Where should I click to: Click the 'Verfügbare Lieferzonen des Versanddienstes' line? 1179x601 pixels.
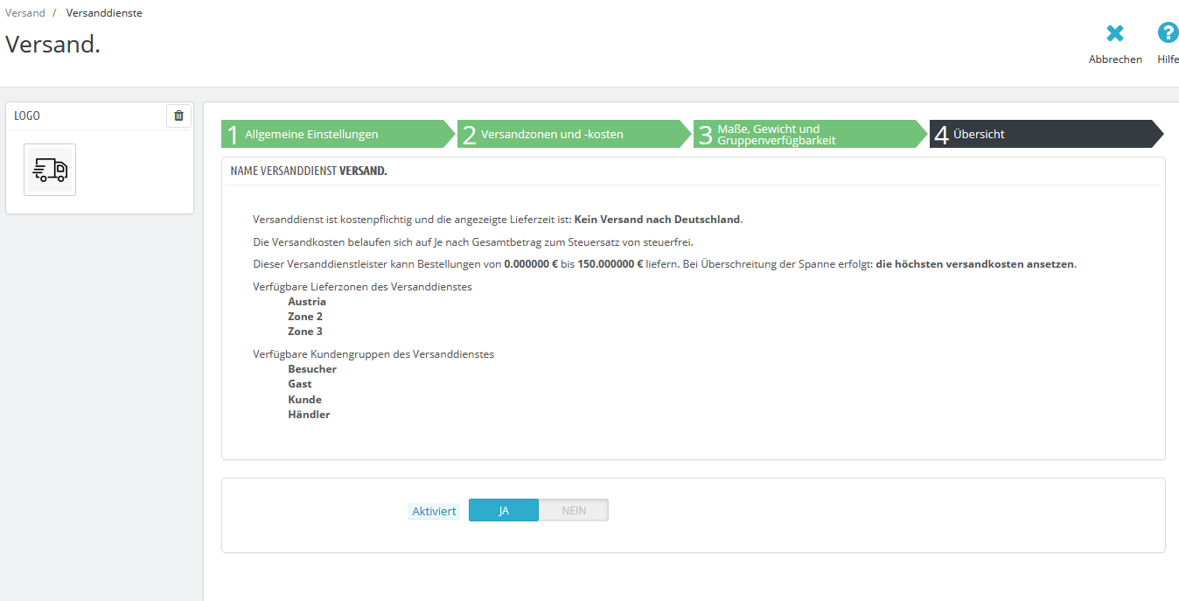tap(362, 287)
